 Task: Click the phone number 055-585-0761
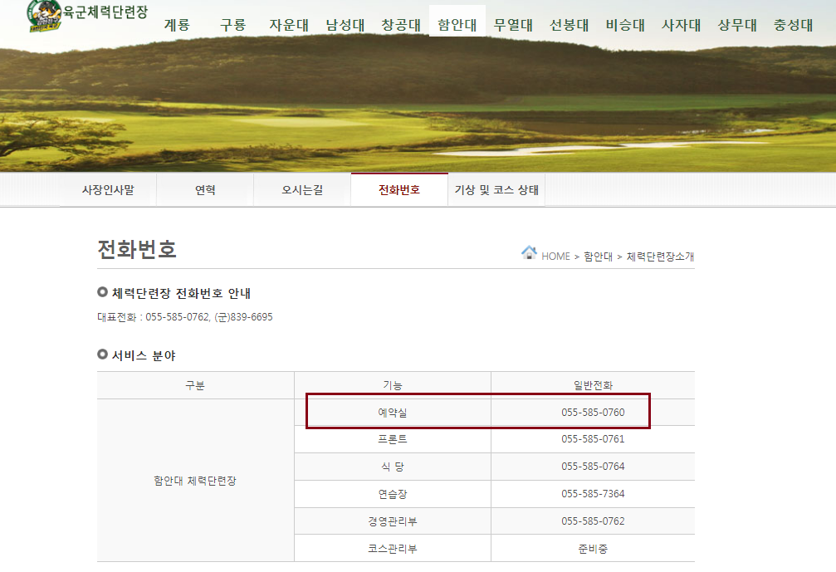[593, 439]
